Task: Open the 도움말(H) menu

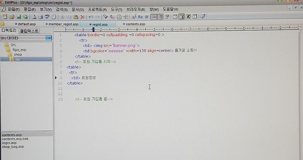Action: point(170,9)
